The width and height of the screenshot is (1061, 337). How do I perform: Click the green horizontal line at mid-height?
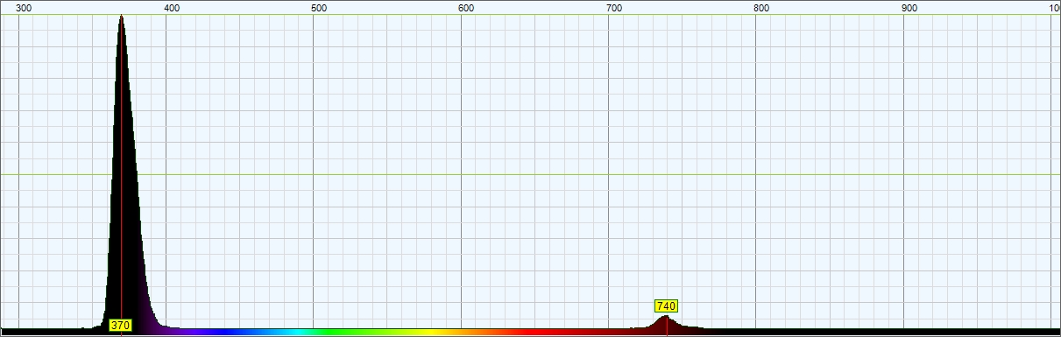530,174
